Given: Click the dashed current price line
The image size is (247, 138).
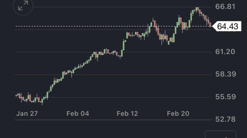Looking at the screenshot, I should [100, 26].
